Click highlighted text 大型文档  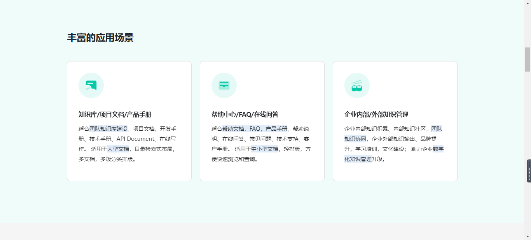click(x=118, y=149)
